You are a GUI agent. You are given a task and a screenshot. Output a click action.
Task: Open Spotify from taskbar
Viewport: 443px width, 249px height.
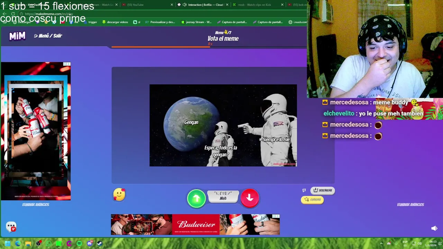(79, 243)
